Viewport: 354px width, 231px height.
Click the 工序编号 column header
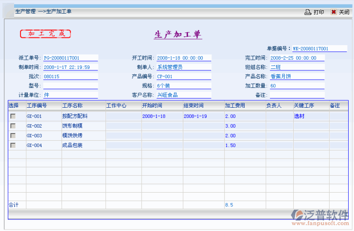36,105
